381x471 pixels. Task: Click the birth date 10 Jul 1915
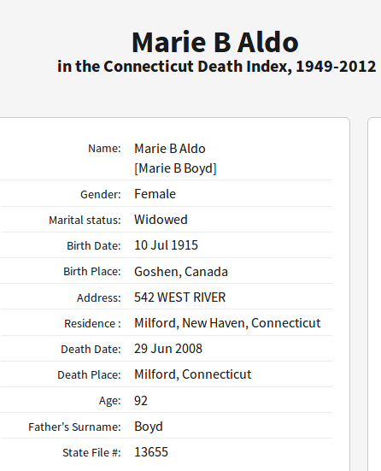pos(166,245)
